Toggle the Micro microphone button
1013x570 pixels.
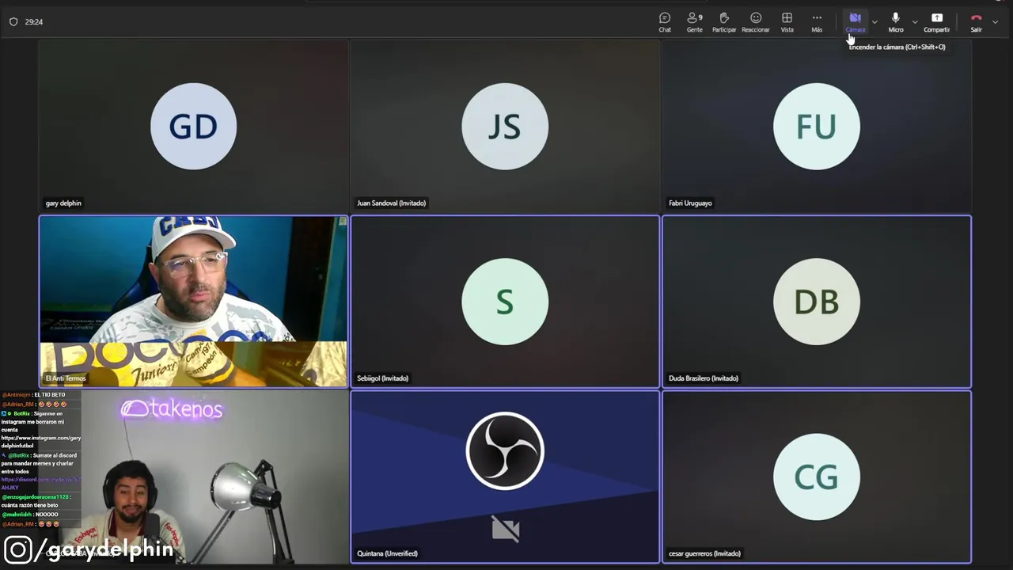pos(896,22)
